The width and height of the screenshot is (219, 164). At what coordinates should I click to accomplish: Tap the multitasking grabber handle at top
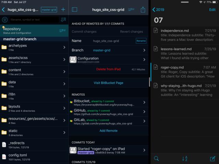point(185,2)
